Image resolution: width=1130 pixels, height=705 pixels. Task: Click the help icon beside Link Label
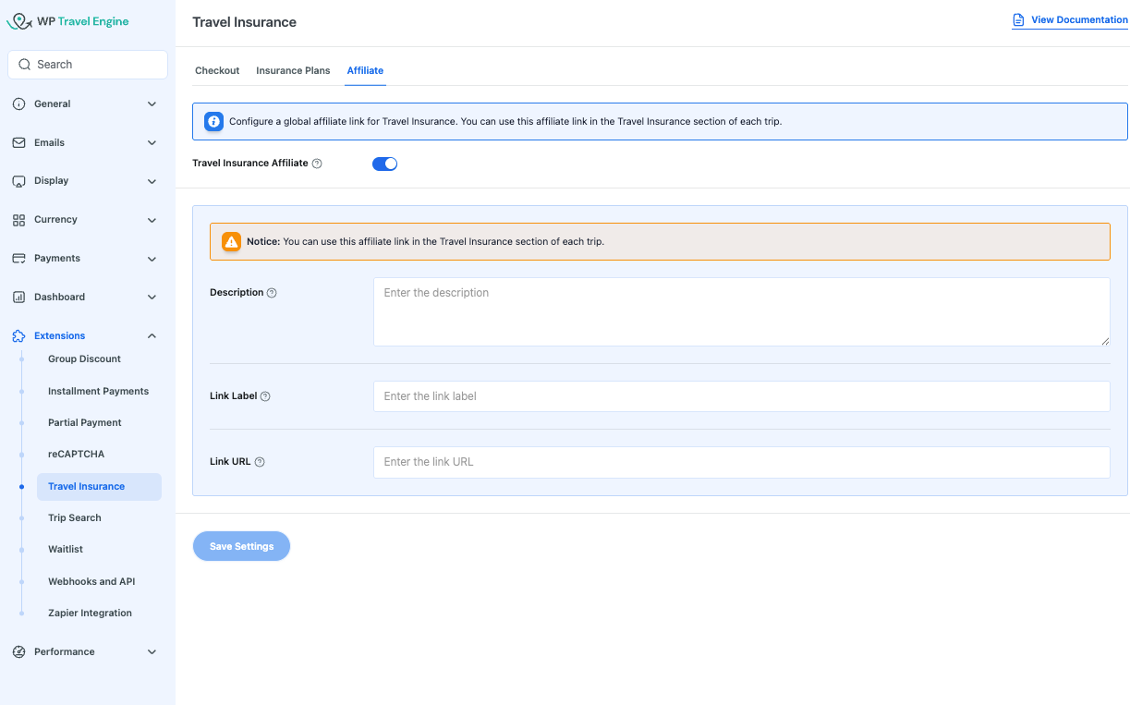click(x=265, y=396)
